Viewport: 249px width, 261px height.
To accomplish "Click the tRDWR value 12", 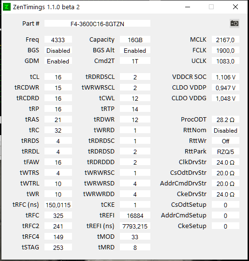I will 135,119.
